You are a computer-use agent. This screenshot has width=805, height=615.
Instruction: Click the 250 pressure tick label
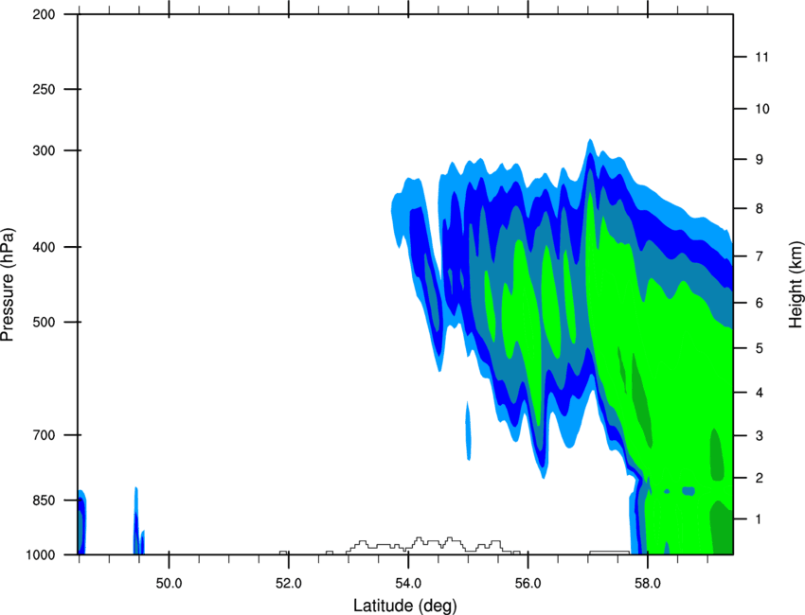[x=44, y=89]
